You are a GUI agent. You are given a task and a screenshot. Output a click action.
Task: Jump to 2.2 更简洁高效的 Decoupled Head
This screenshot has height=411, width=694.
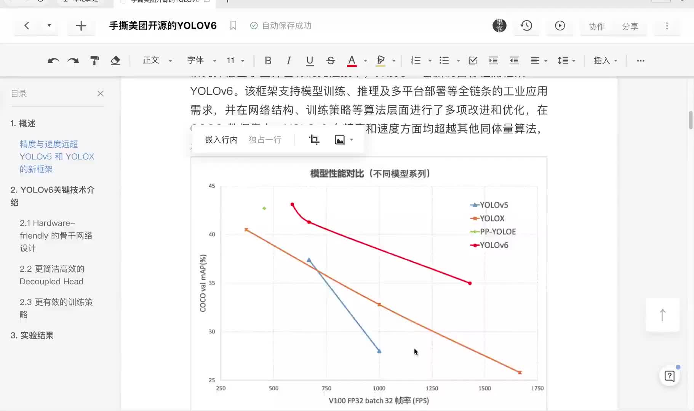point(52,275)
